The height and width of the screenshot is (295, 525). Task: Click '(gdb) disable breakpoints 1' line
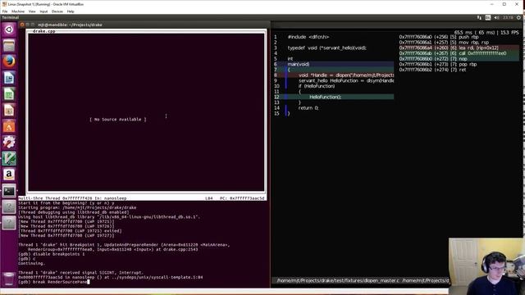pyautogui.click(x=52, y=254)
